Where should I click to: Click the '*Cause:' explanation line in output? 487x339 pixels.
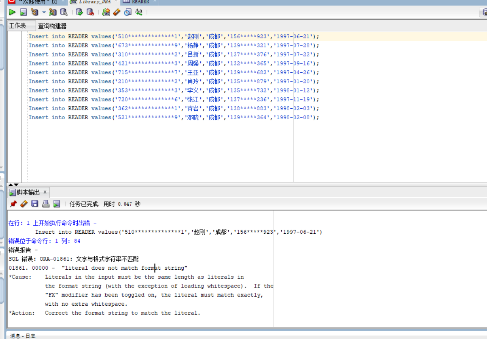126,277
